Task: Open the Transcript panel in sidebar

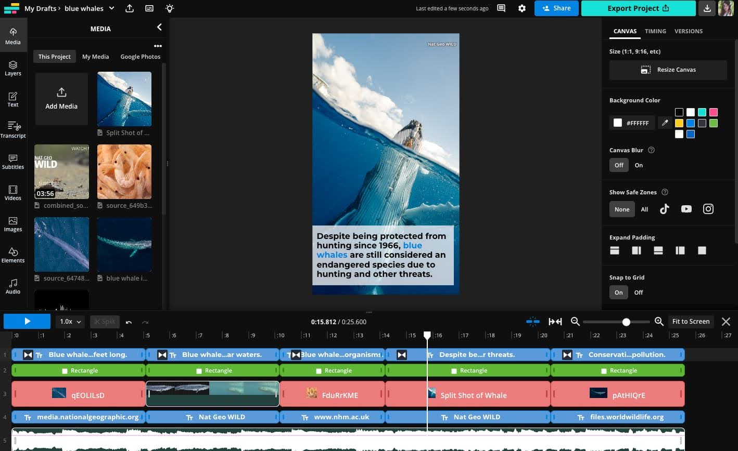Action: pyautogui.click(x=13, y=129)
